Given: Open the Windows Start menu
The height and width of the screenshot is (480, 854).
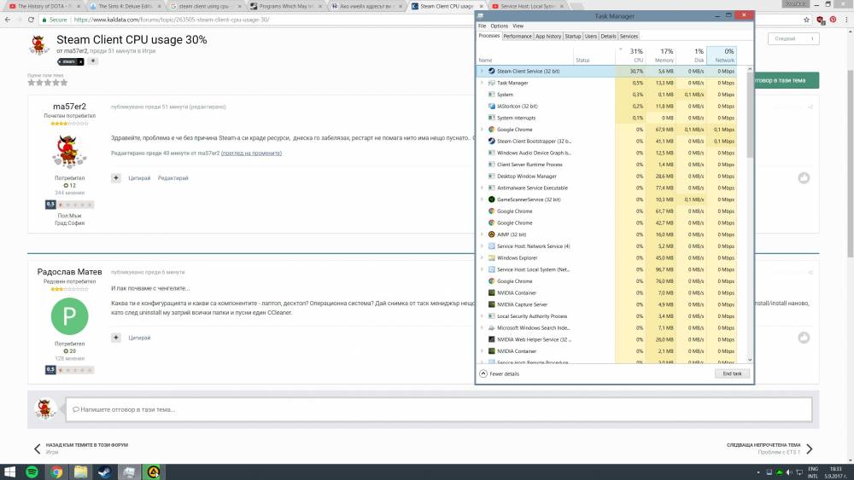Looking at the screenshot, I should 9,471.
